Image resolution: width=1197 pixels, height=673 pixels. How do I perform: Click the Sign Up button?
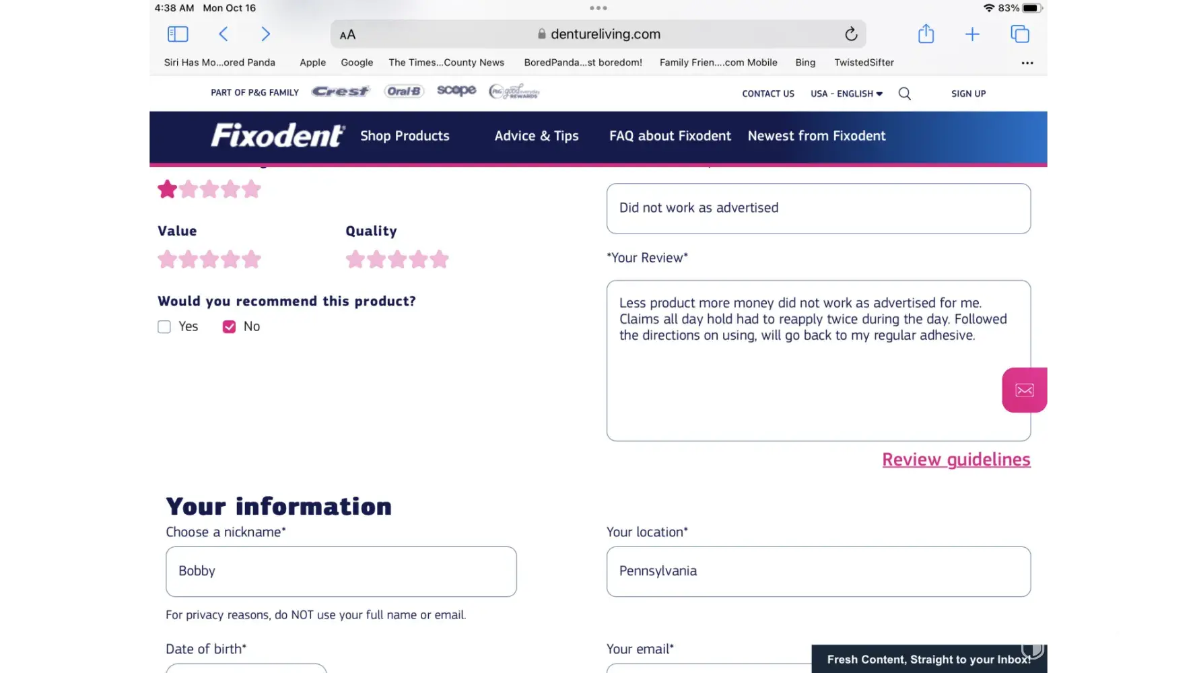point(968,94)
